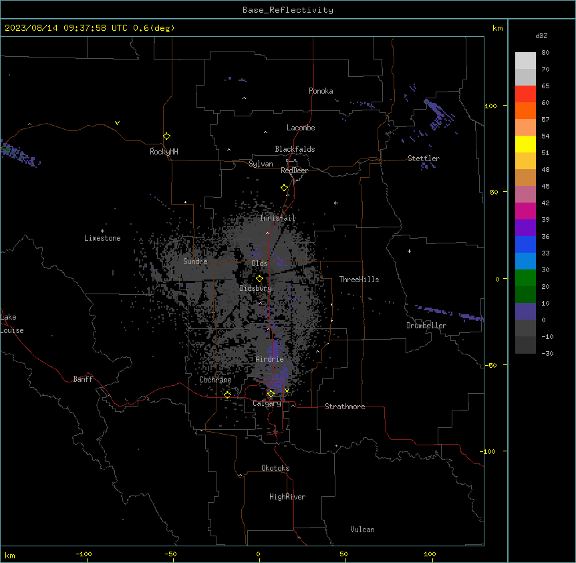
Task: Select the yellow diamond marker at Calgary
Action: coord(271,394)
